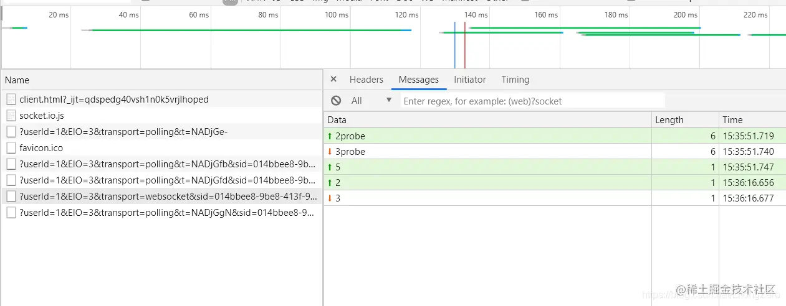Open the All message filter dropdown
This screenshot has width=786, height=306.
point(371,101)
